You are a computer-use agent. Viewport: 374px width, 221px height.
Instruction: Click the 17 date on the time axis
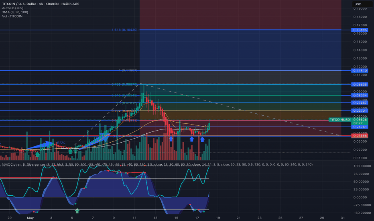tap(197, 218)
